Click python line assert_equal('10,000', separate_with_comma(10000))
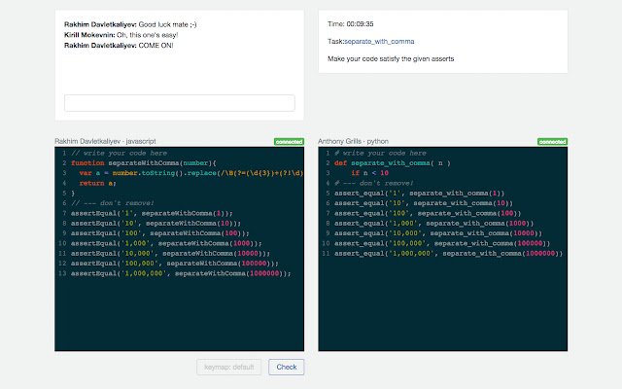 [438, 233]
